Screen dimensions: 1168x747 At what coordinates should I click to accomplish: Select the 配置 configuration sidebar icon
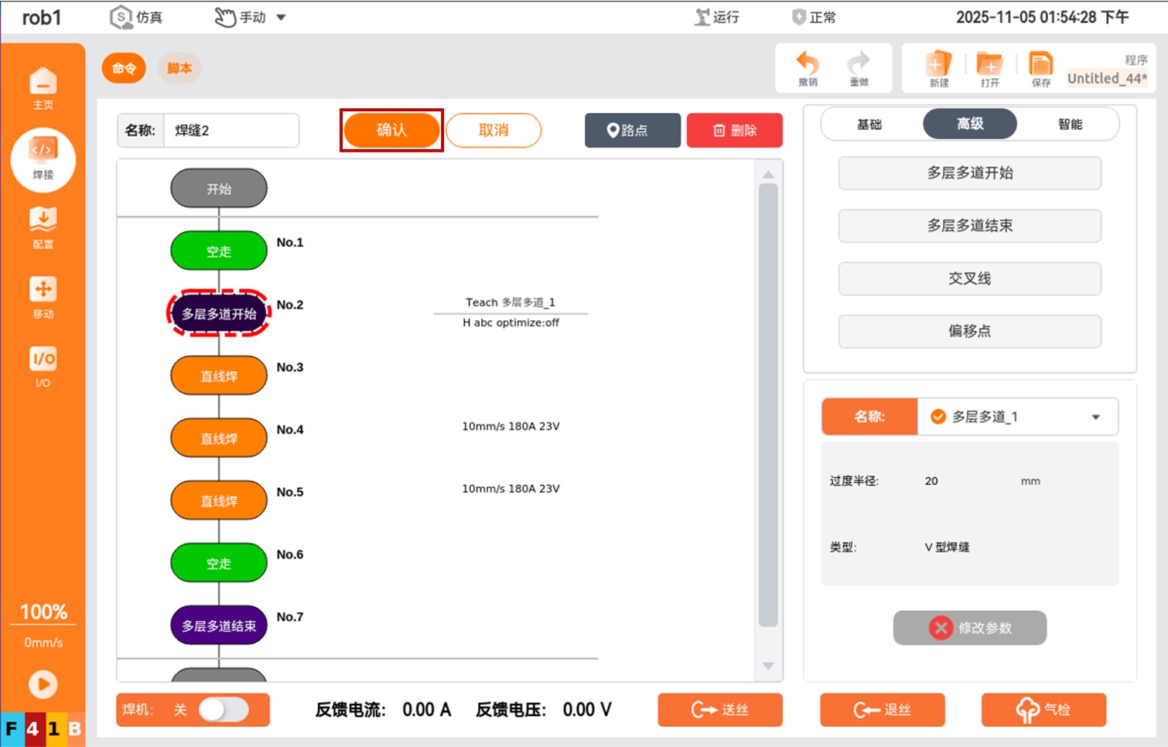tap(43, 227)
